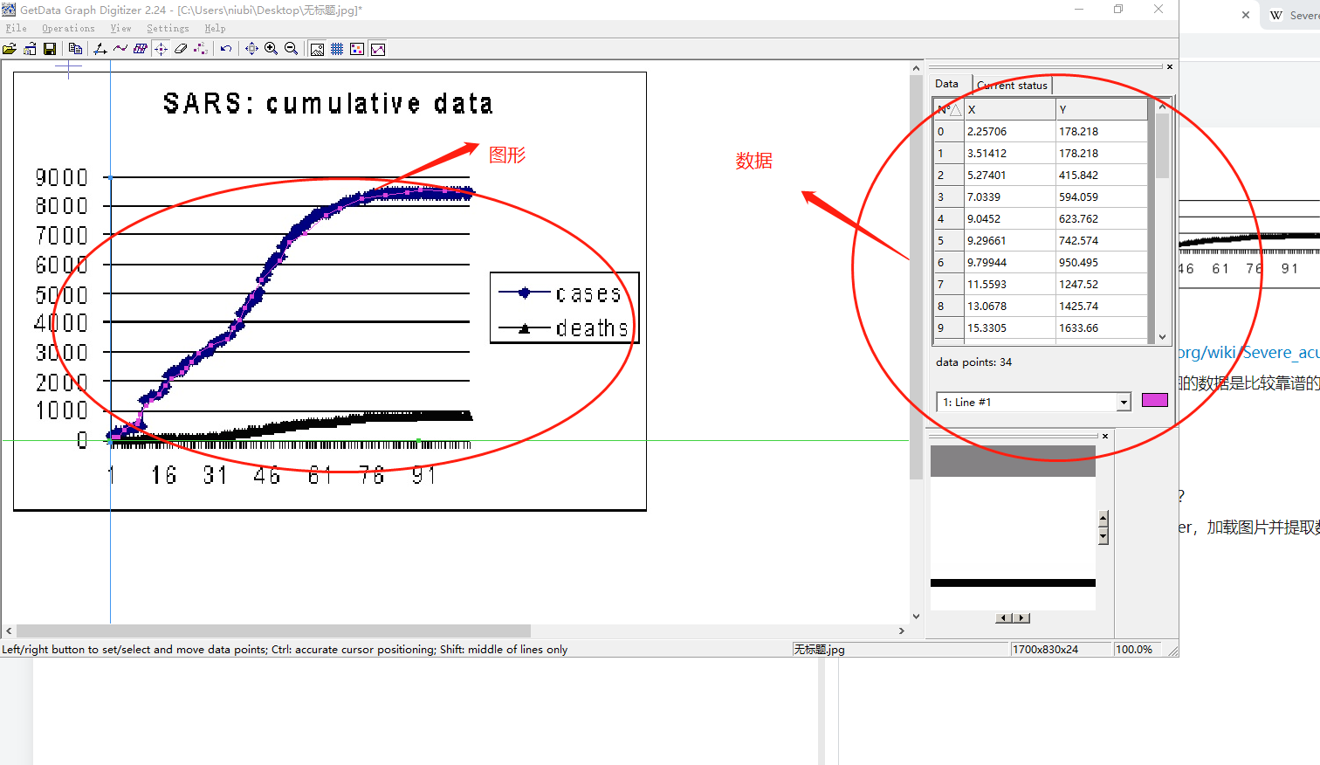1320x765 pixels.
Task: Click the second open-folder toolbar icon
Action: (30, 49)
